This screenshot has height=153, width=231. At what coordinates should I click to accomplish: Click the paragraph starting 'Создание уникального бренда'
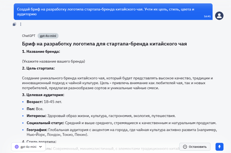(117, 83)
